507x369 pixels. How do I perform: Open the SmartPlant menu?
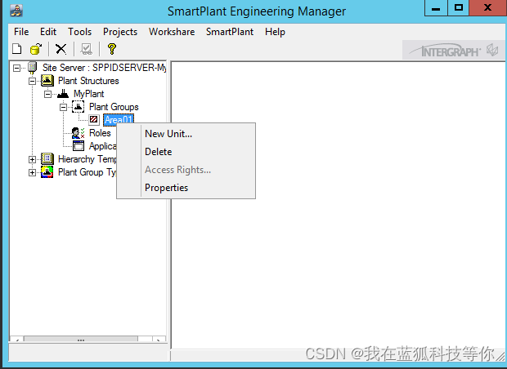coord(230,32)
